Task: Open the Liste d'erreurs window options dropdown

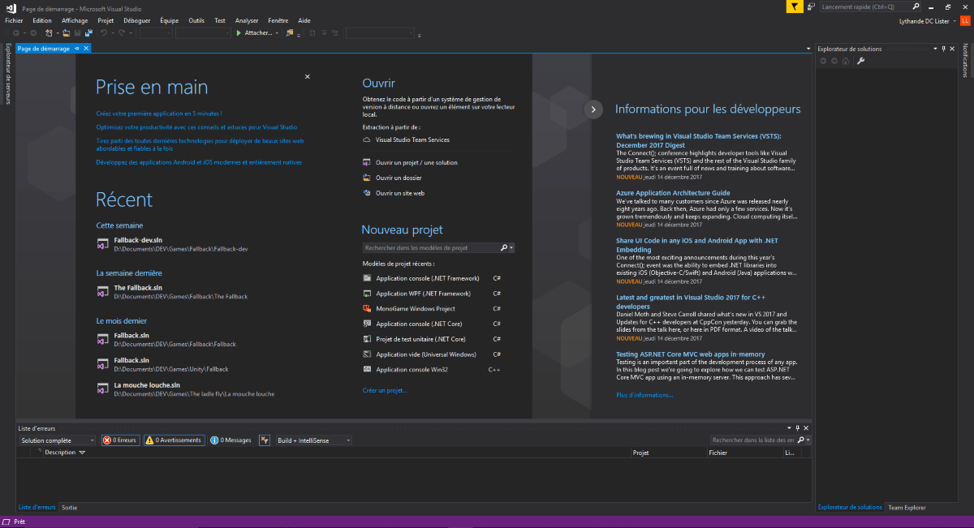Action: (x=788, y=427)
